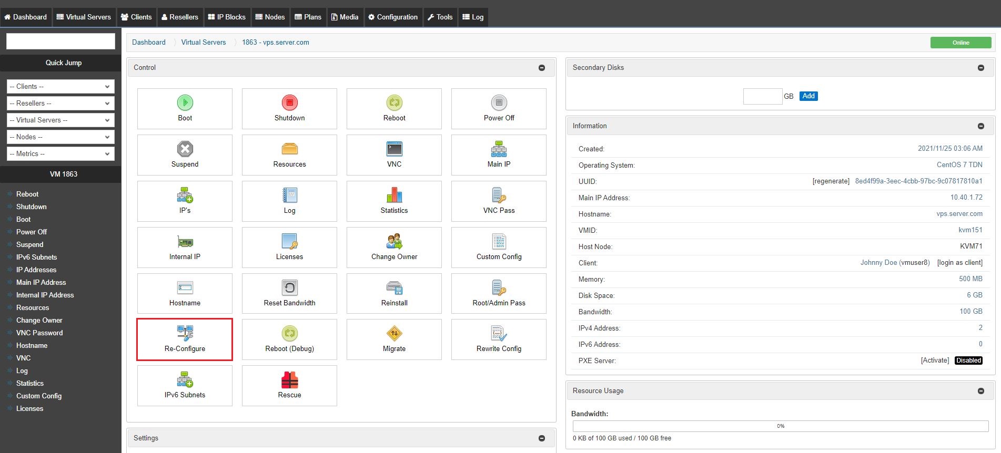Screen dimensions: 1001x453
Task: Click the green Boot icon
Action: (185, 102)
